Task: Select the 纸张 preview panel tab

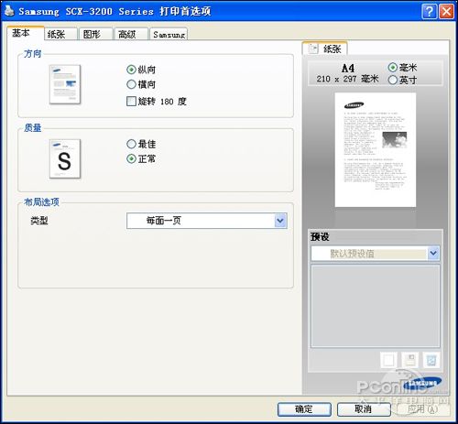Action: click(x=324, y=49)
